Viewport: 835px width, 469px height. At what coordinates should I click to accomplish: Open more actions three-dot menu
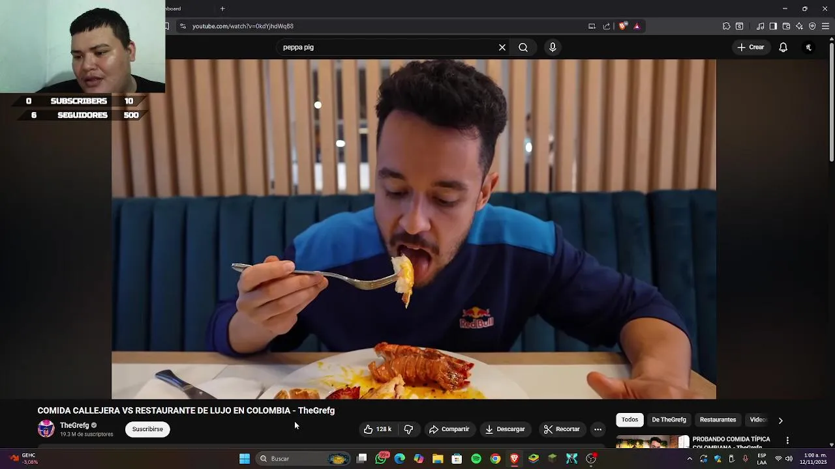click(598, 429)
